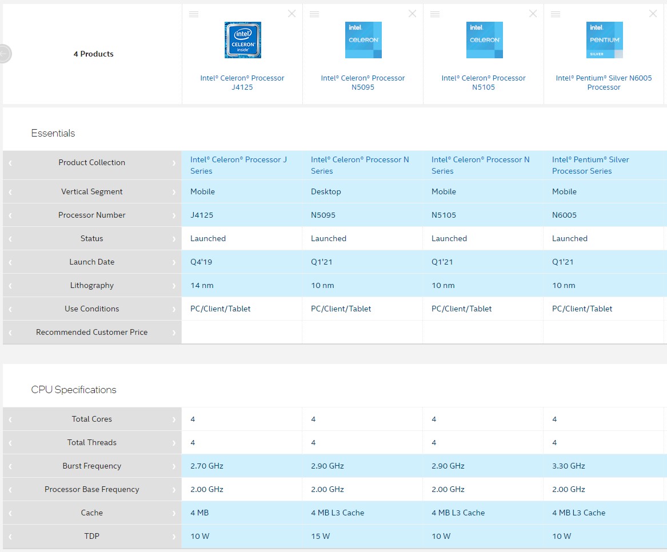
Task: Open Intel Pentium Silver Processor Series link
Action: tap(590, 165)
